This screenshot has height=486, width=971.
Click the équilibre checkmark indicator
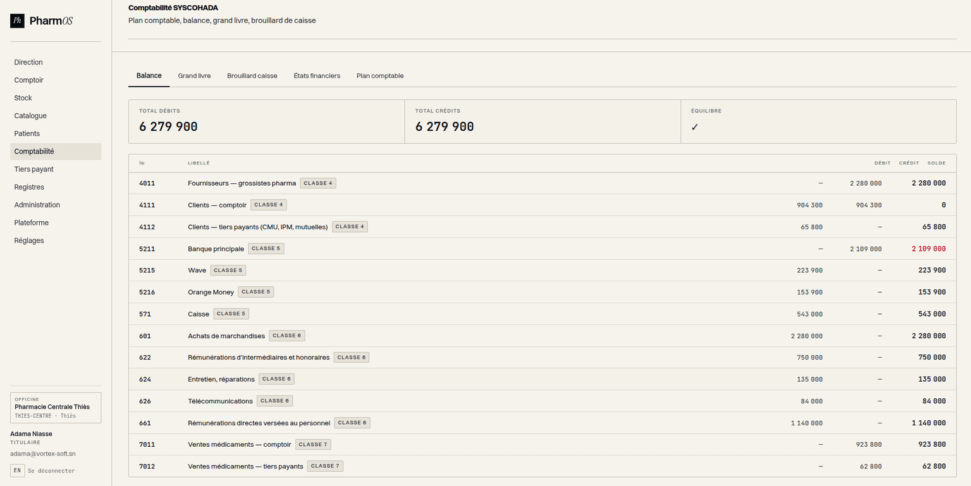tap(695, 126)
